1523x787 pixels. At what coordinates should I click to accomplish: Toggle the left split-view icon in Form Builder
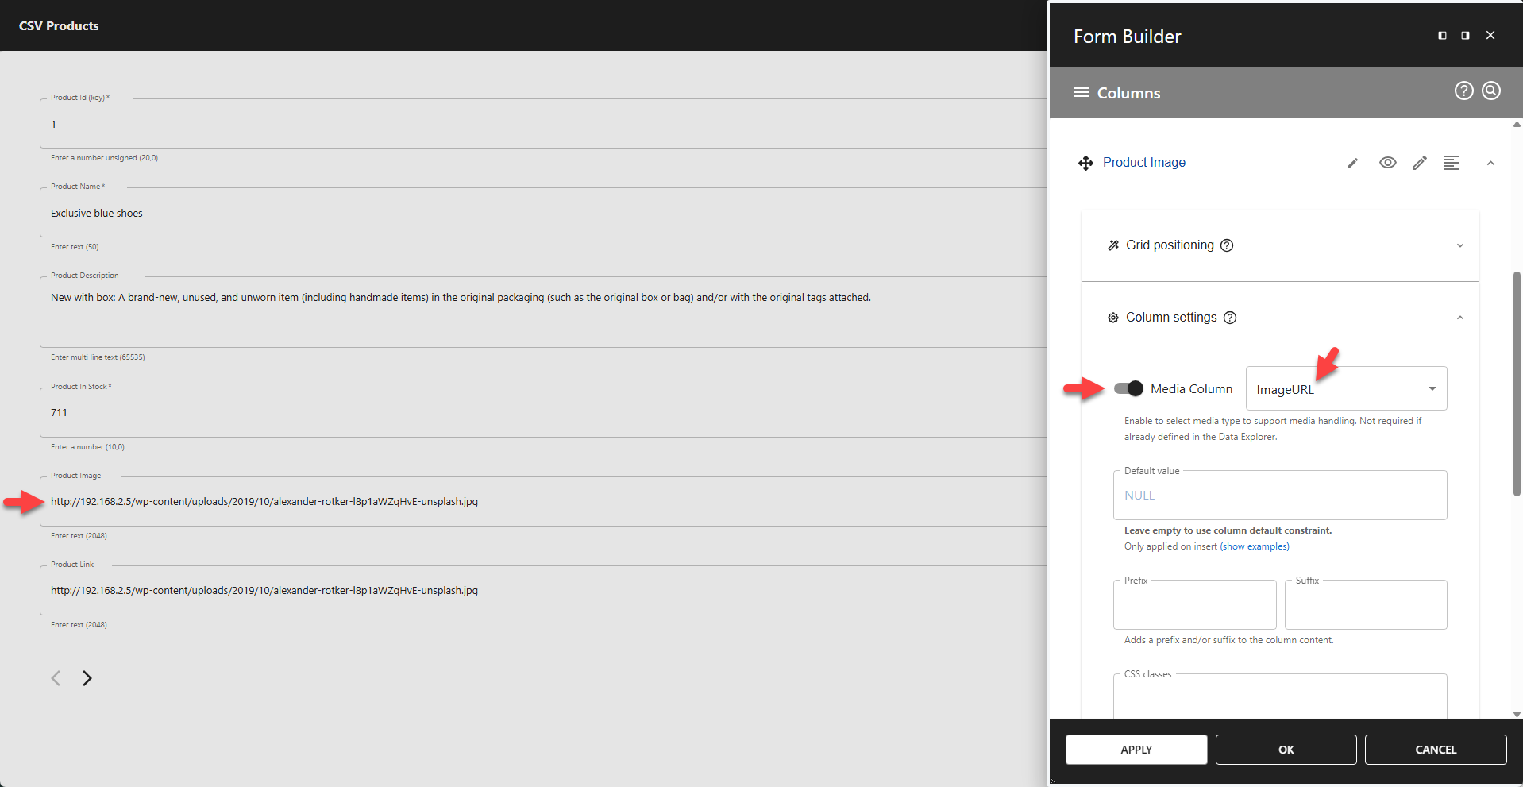pyautogui.click(x=1441, y=35)
